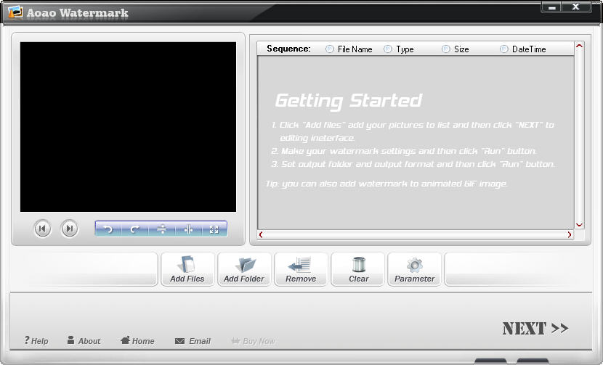Close the Aoao Watermark window
The width and height of the screenshot is (603, 365).
tap(575, 7)
